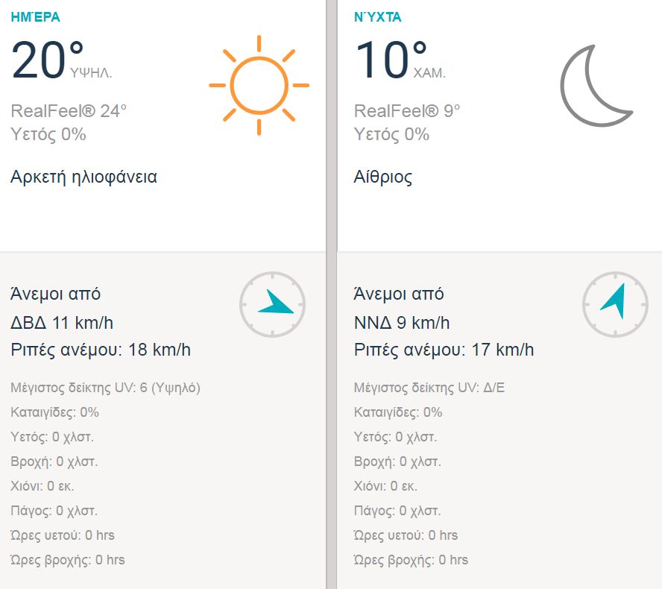The height and width of the screenshot is (589, 662).
Task: Click the daytime Καταιγίδες 0% line
Action: coord(55,412)
